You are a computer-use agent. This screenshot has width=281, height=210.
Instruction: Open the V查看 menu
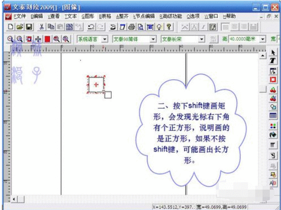tap(53, 17)
